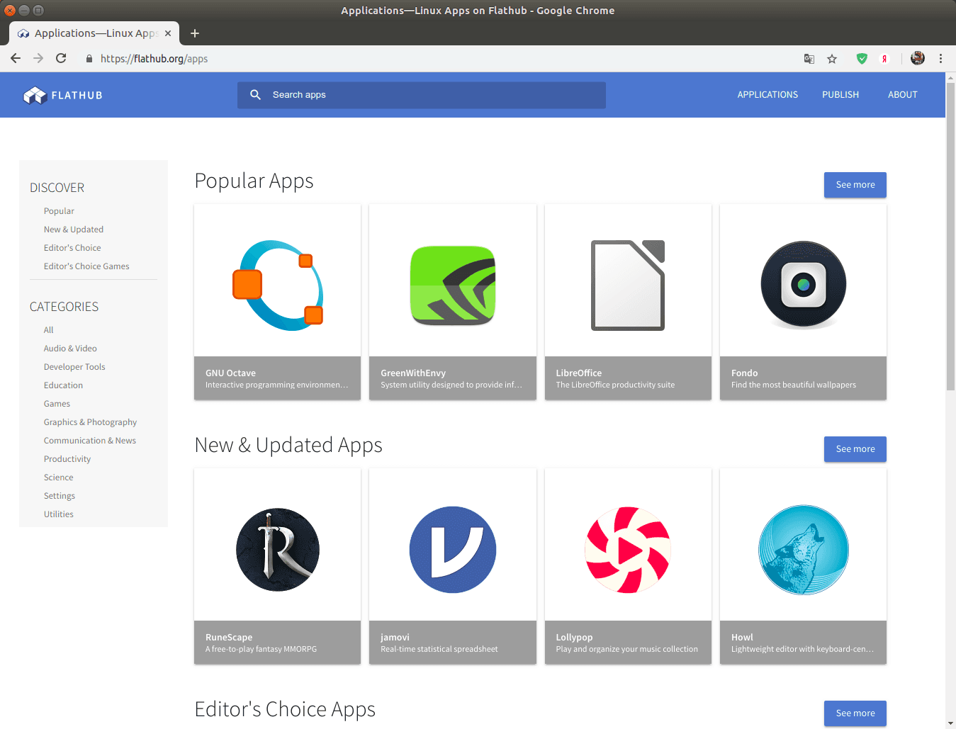This screenshot has width=956, height=729.
Task: Select the Settings category
Action: click(60, 496)
